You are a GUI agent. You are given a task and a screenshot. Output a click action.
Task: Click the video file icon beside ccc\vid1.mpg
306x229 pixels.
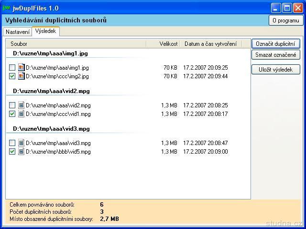coord(21,114)
